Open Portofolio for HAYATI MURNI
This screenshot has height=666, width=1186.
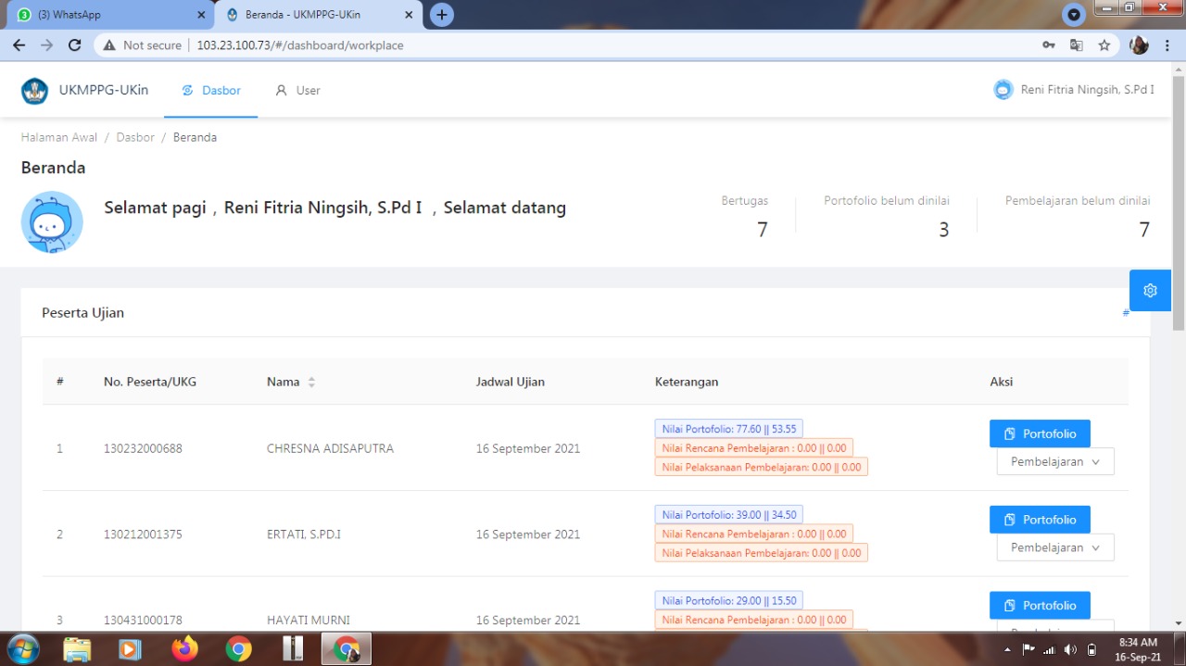pyautogui.click(x=1040, y=606)
